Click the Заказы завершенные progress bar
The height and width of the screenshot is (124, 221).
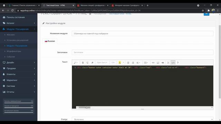pos(19,103)
